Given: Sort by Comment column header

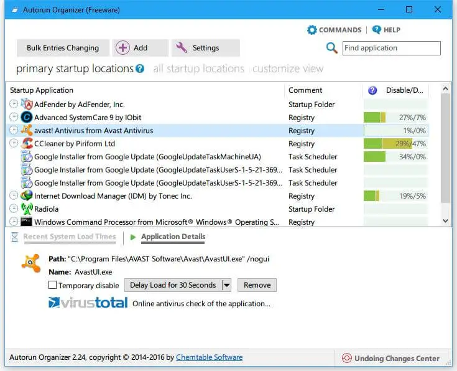Looking at the screenshot, I should (305, 90).
